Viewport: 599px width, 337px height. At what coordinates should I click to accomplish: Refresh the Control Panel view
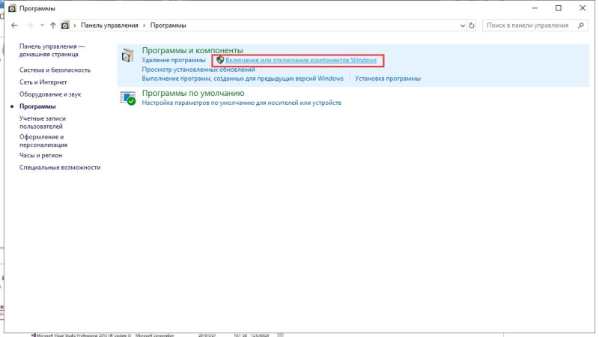tap(472, 25)
